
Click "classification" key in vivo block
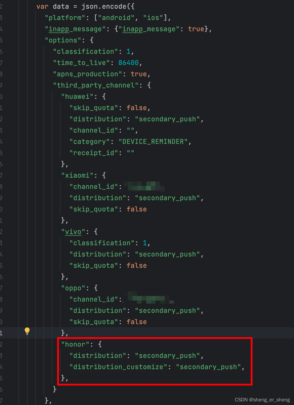click(102, 243)
